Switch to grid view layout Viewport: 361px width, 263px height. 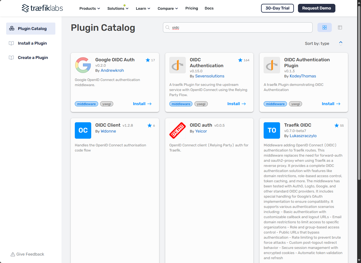click(324, 27)
